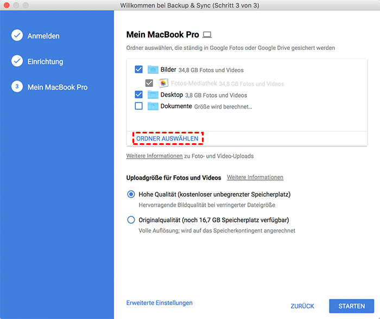Open Weitere Informationen next to Uploadgröße
The image size is (380, 319).
(255, 177)
